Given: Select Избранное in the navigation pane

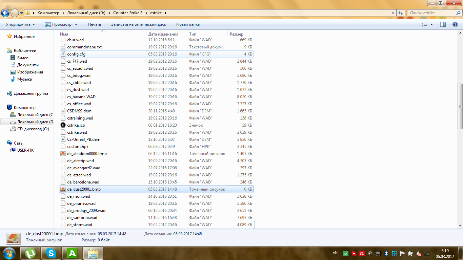Looking at the screenshot, I should pos(24,37).
